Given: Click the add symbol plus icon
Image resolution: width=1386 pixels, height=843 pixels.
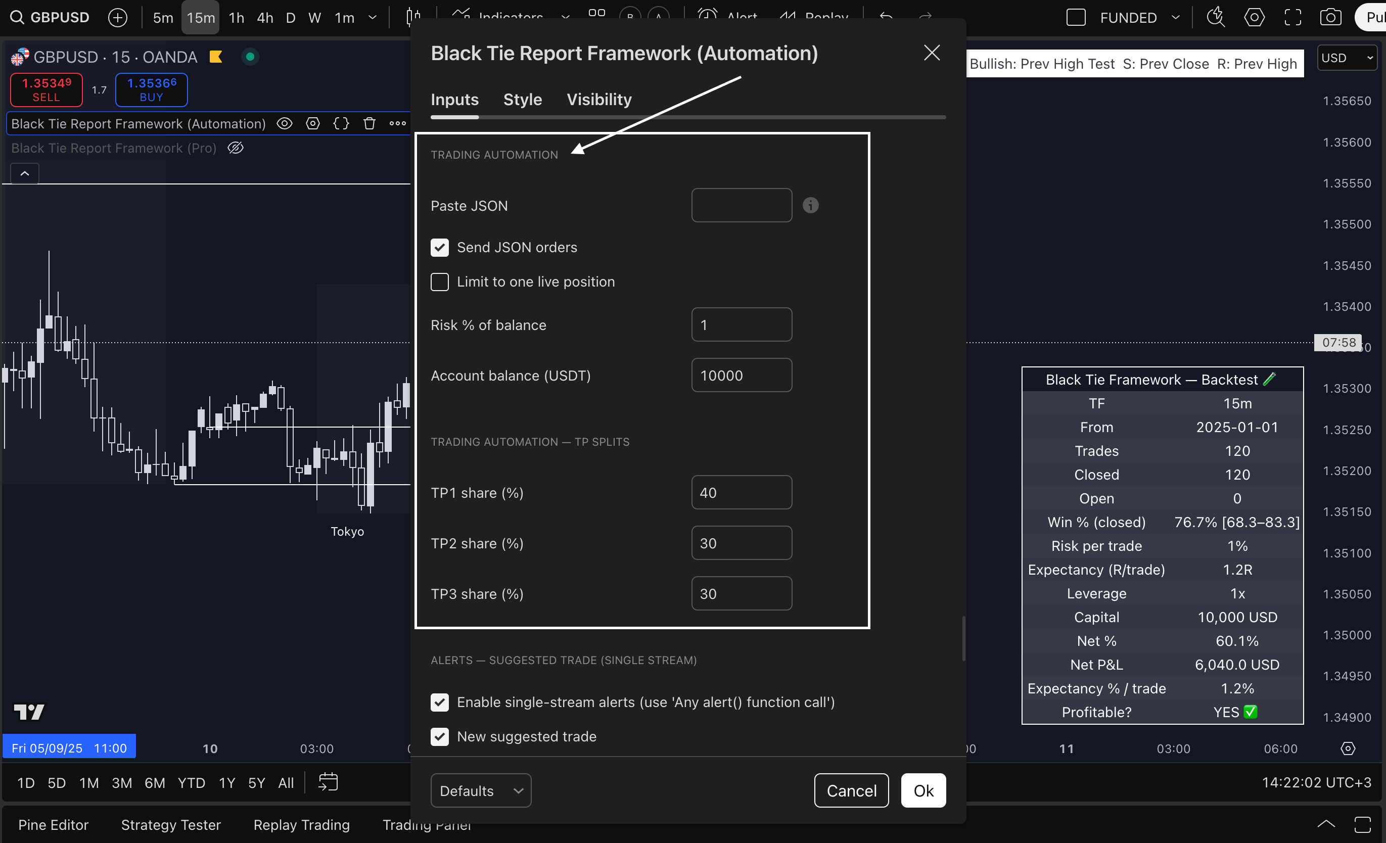Looking at the screenshot, I should [x=117, y=17].
